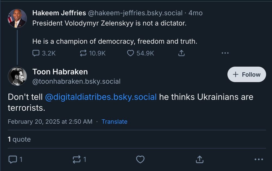Open more options on Habraken's post

click(x=259, y=159)
